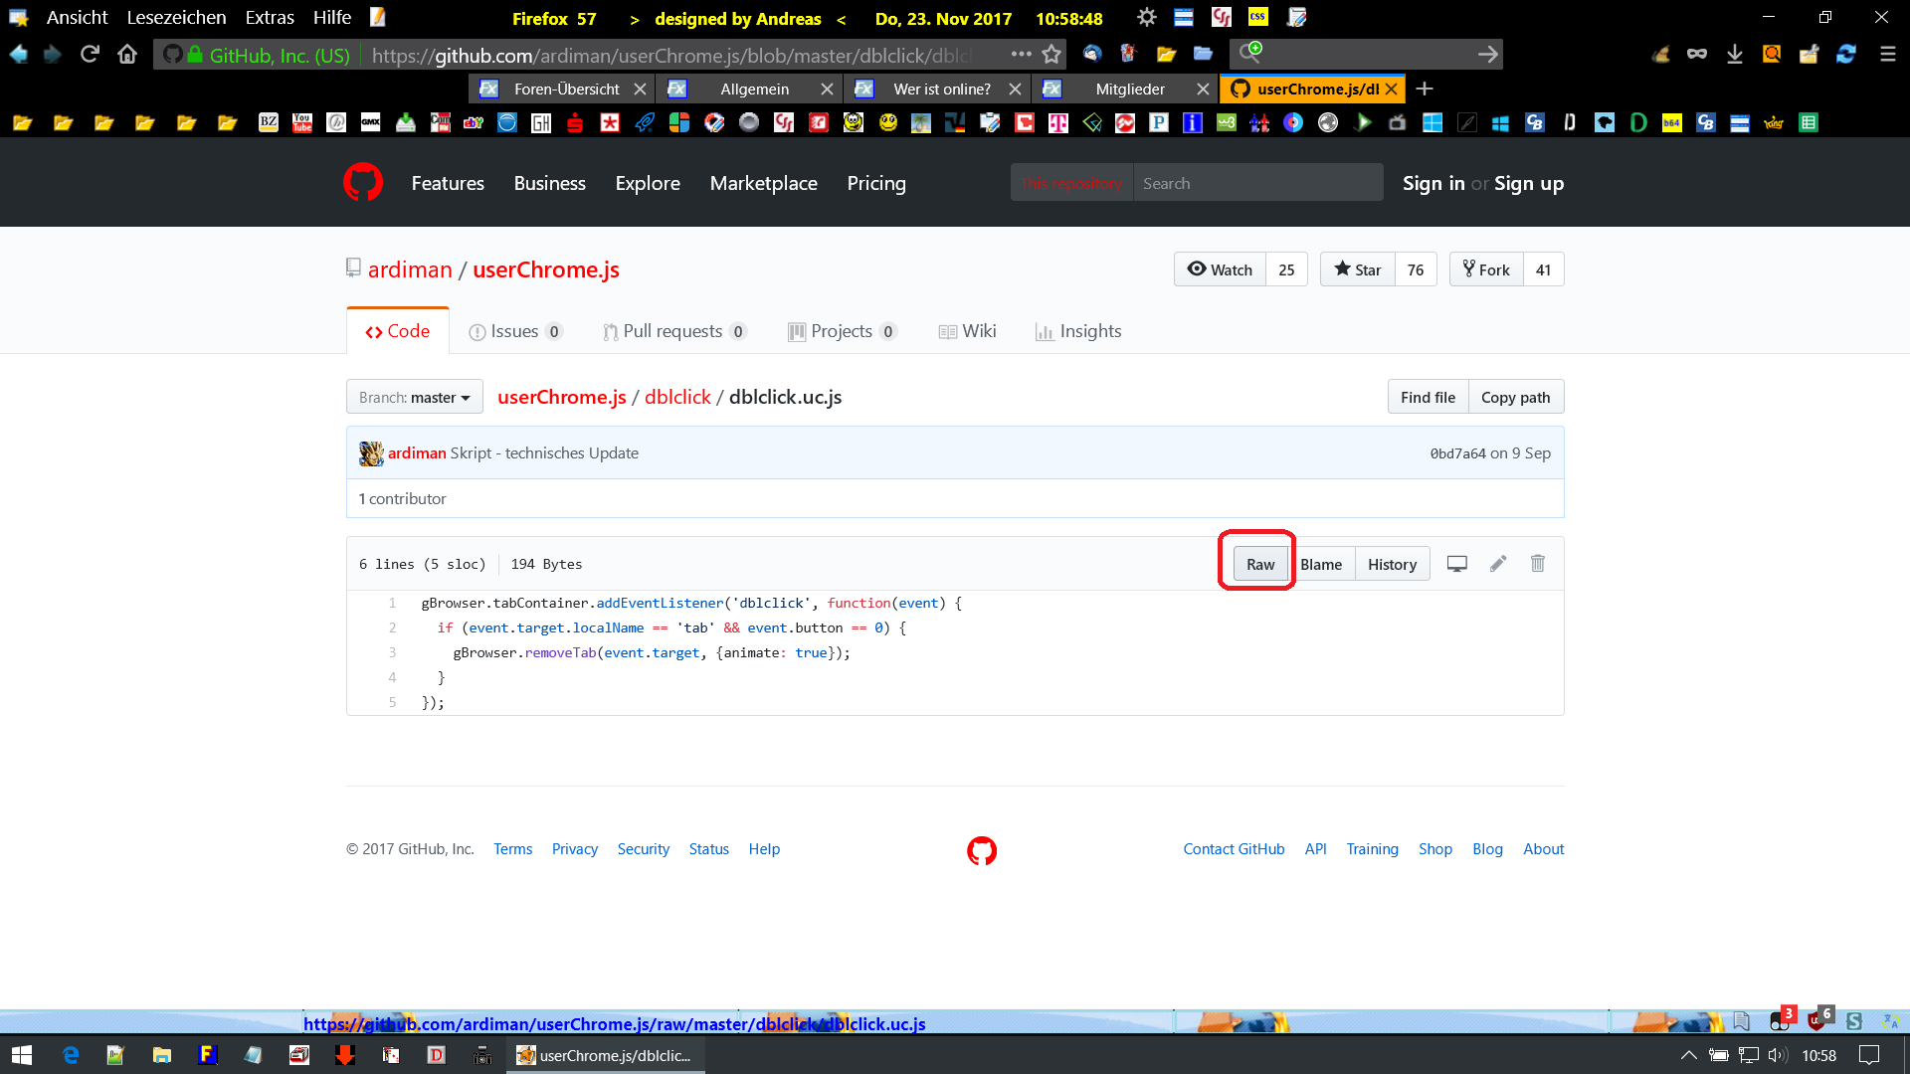Click the trash delete file icon
The height and width of the screenshot is (1074, 1910).
1538,564
